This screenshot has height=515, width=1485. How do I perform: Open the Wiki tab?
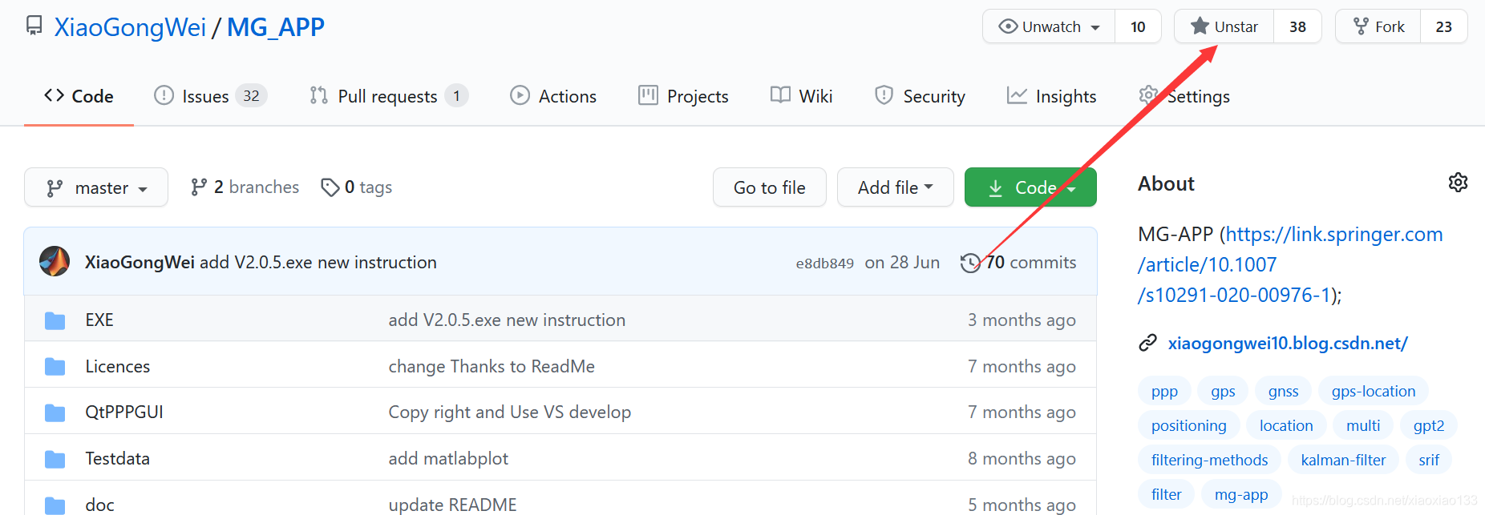coord(801,96)
